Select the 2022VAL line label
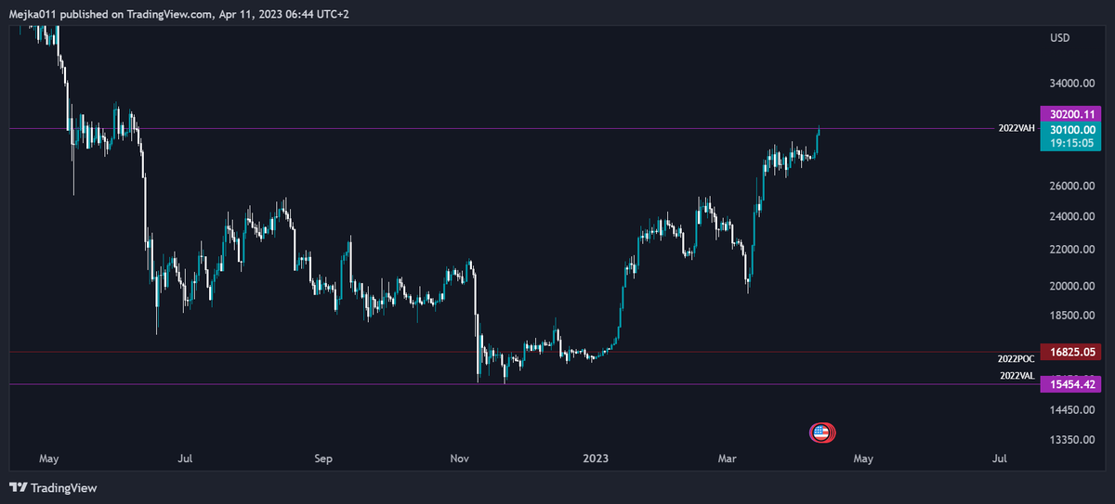The image size is (1115, 504). [x=1017, y=376]
